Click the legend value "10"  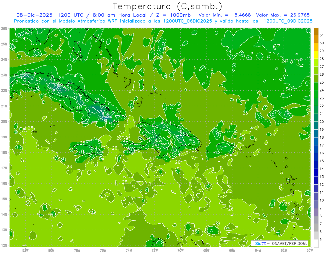(322, 200)
